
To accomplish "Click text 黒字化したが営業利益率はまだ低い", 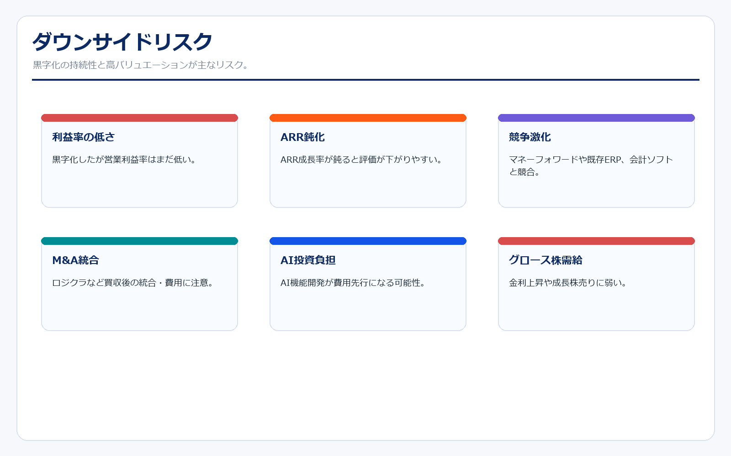I will pyautogui.click(x=124, y=160).
